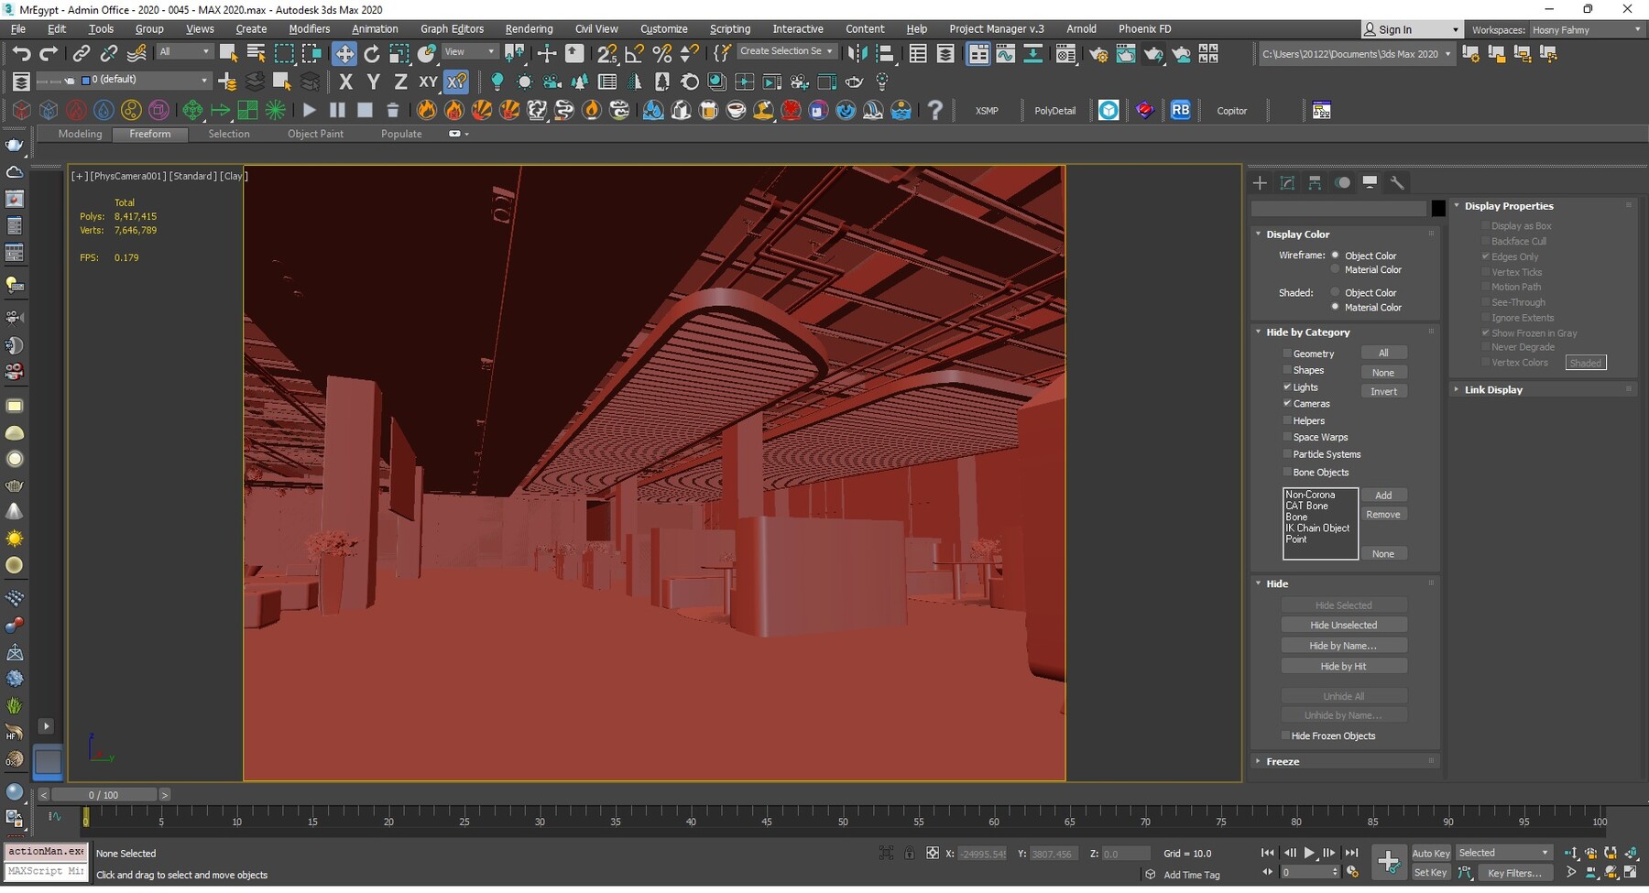Click the Hide Unselected button
The width and height of the screenshot is (1649, 893).
pos(1343,626)
